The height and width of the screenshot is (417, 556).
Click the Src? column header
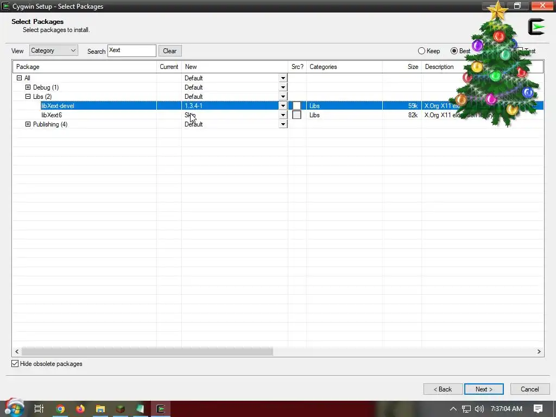tap(297, 67)
